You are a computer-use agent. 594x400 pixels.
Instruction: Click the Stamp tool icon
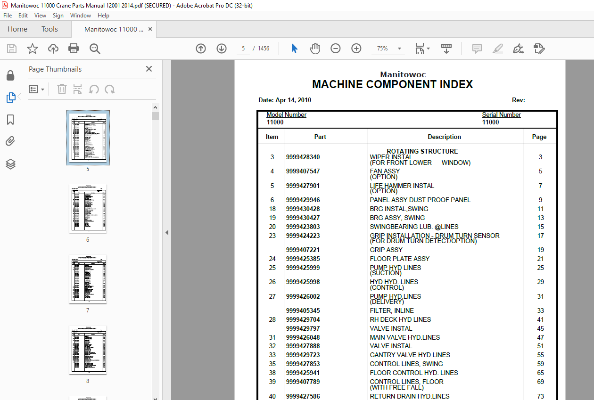pyautogui.click(x=539, y=49)
